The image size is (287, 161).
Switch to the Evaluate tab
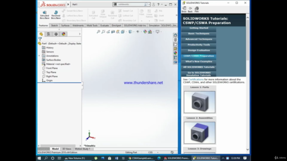pyautogui.click(x=104, y=25)
